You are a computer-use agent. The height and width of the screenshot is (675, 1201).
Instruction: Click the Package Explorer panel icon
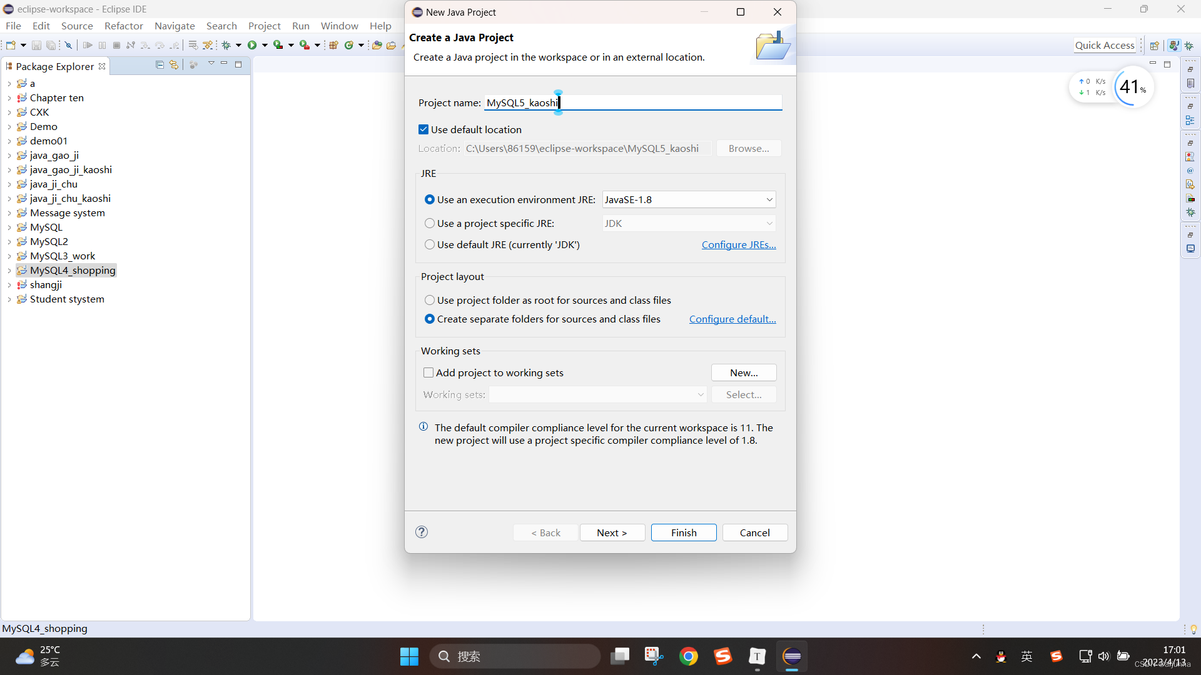pyautogui.click(x=8, y=66)
